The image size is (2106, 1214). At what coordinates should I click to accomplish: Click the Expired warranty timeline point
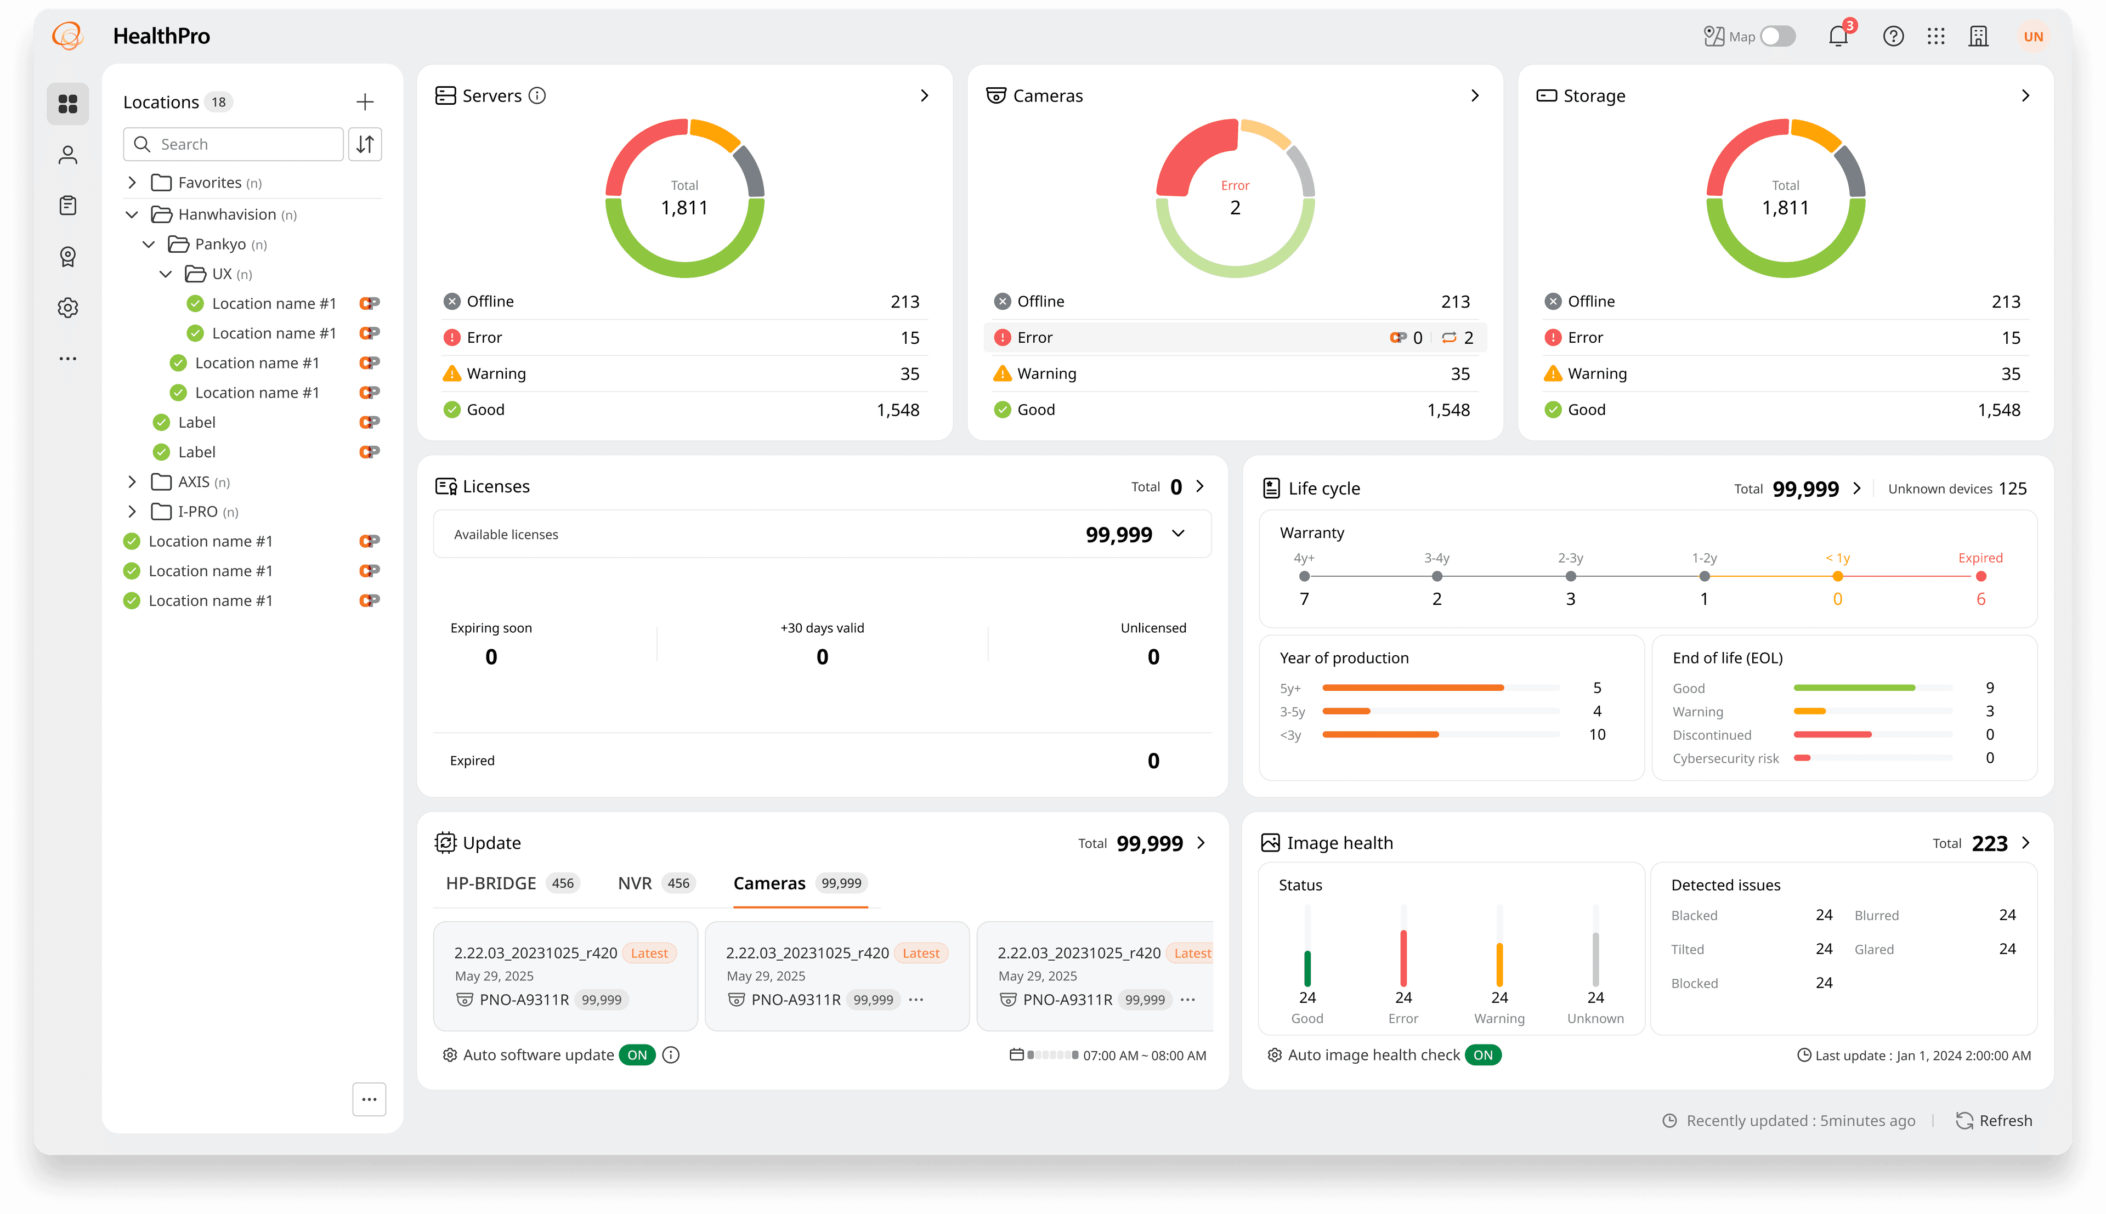point(1980,576)
